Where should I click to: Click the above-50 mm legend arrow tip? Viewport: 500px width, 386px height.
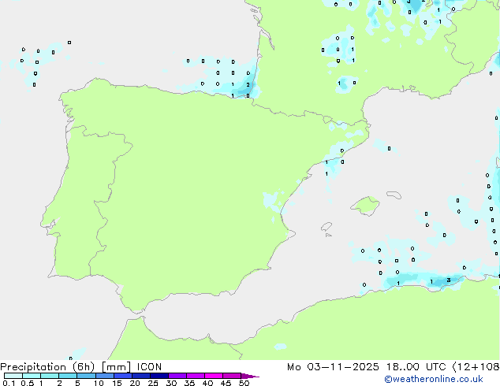tap(250, 376)
